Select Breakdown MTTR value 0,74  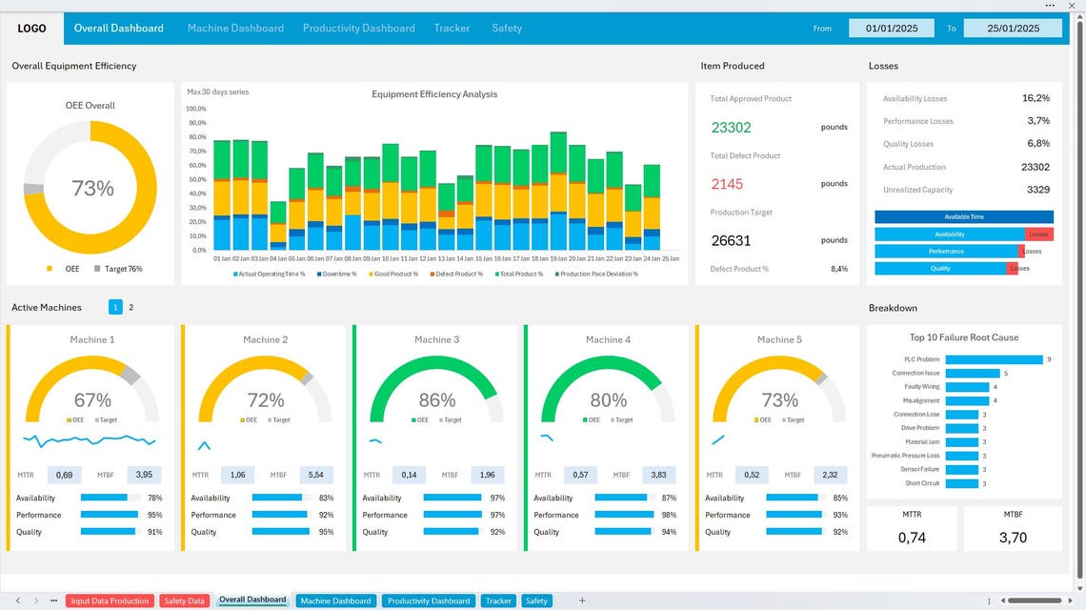[912, 538]
